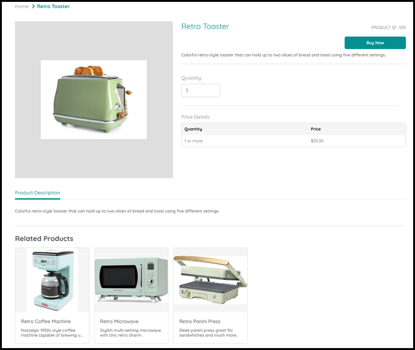Viewport: 415px width, 350px height.
Task: View the Retro Panini Press image
Action: tap(210, 280)
